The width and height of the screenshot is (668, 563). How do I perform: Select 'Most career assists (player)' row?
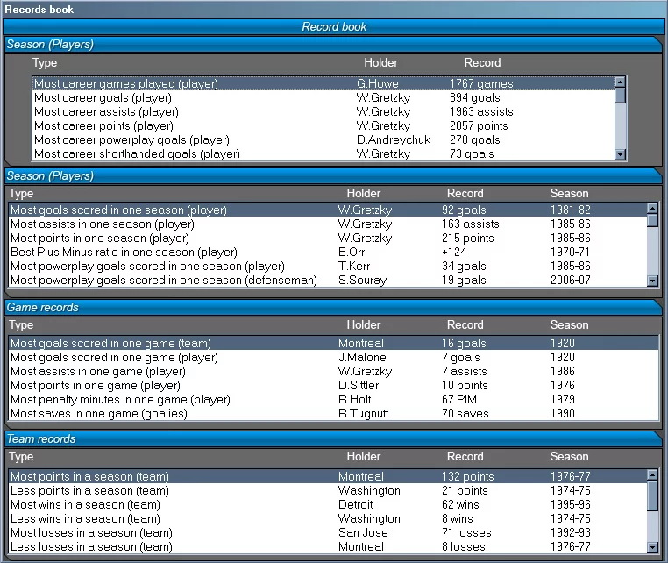click(x=323, y=111)
